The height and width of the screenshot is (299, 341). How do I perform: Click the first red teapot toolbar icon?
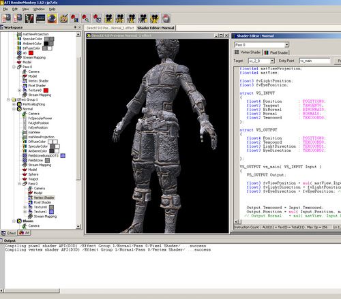point(74,18)
